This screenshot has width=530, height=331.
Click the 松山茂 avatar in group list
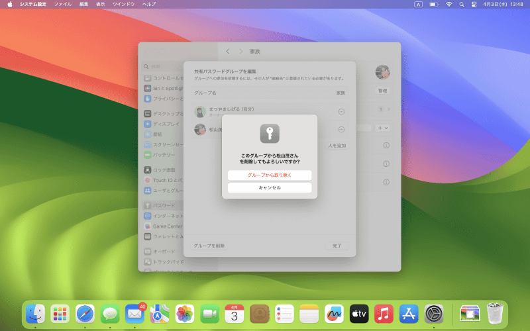(x=200, y=129)
